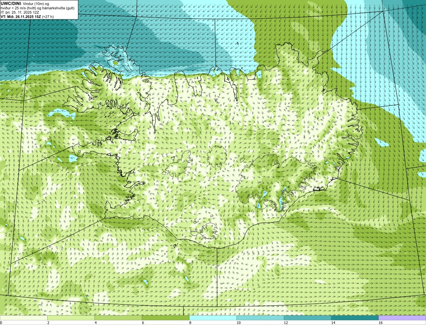Click the legend value label "10"

point(238,323)
